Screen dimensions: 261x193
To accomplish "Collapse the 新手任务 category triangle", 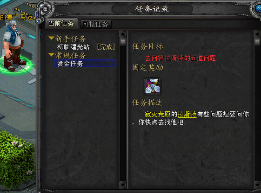I will pos(52,38).
